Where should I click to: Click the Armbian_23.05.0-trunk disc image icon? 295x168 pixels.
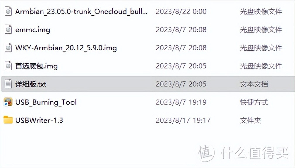[x=8, y=11]
